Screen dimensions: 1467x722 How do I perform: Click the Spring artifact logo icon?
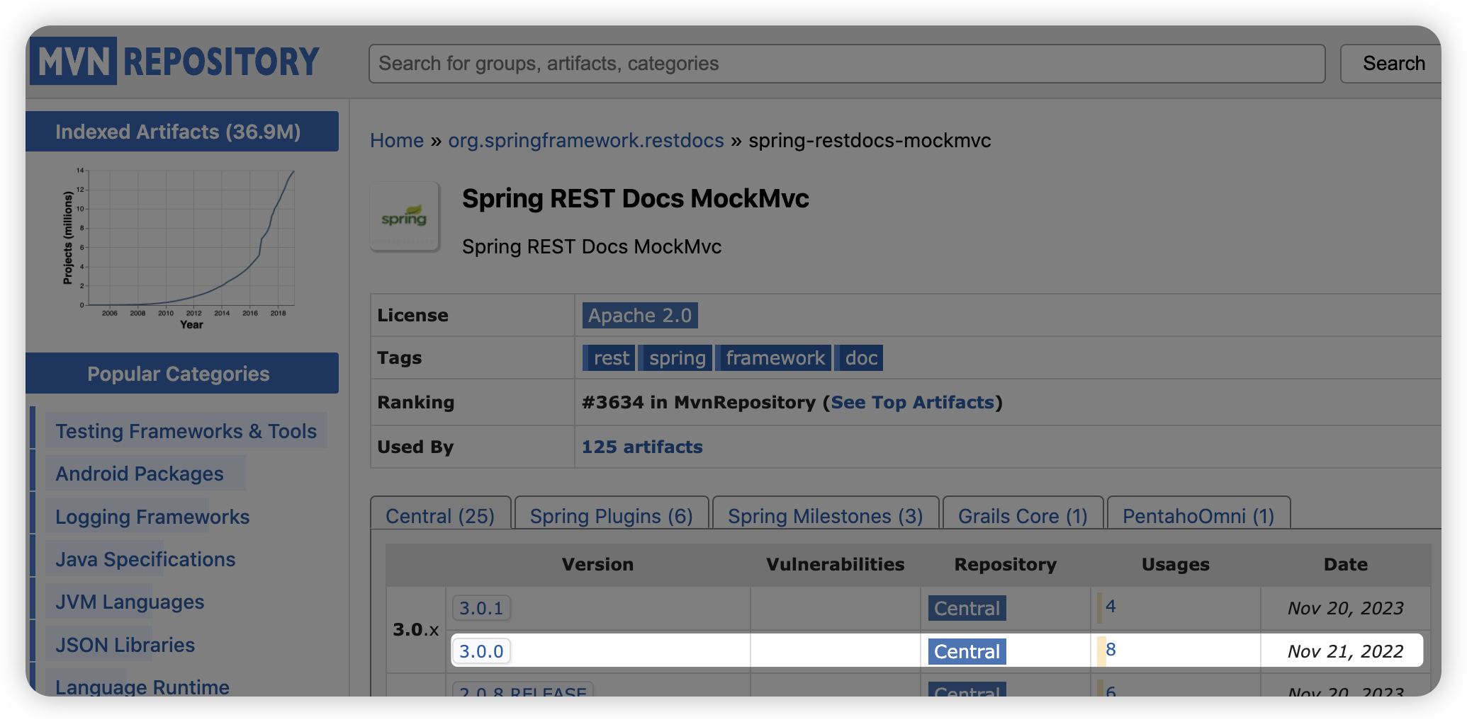pos(404,217)
